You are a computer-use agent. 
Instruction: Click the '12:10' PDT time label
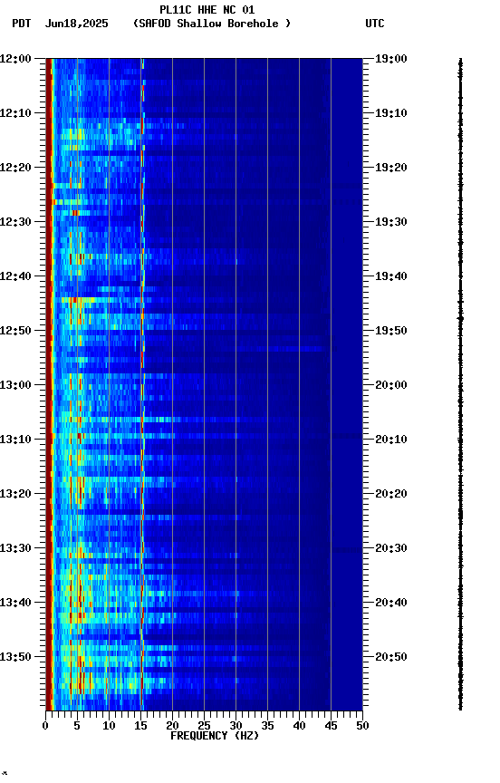[x=15, y=113]
